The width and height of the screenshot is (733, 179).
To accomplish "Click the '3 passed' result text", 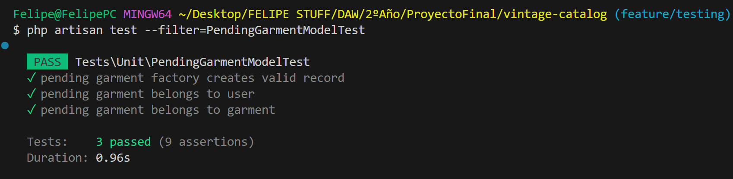I will 123,141.
